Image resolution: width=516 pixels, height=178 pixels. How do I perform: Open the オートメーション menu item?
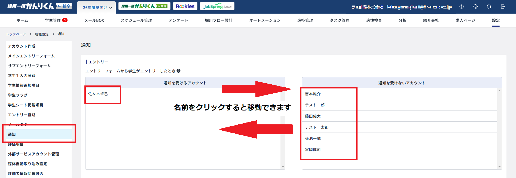point(265,20)
